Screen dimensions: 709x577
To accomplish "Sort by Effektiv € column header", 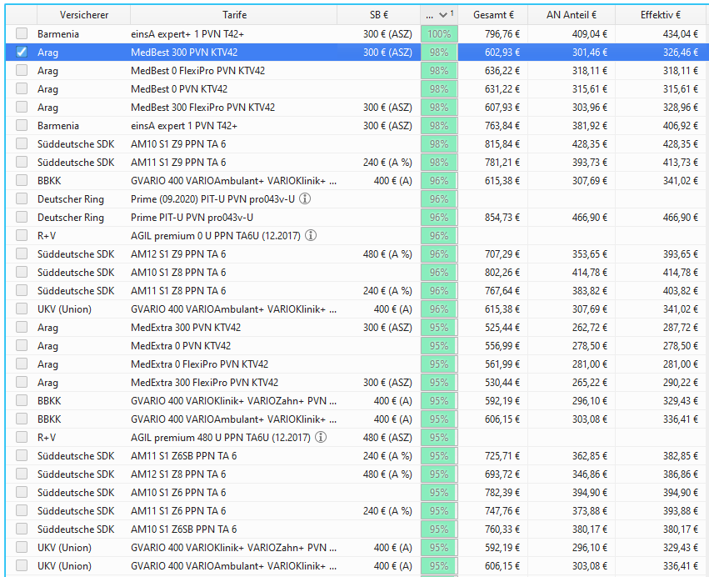I will (661, 15).
